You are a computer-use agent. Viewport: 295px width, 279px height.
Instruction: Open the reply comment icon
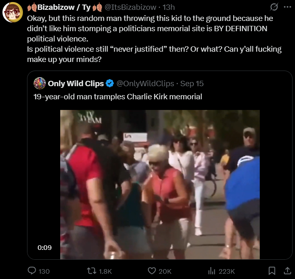[32, 271]
